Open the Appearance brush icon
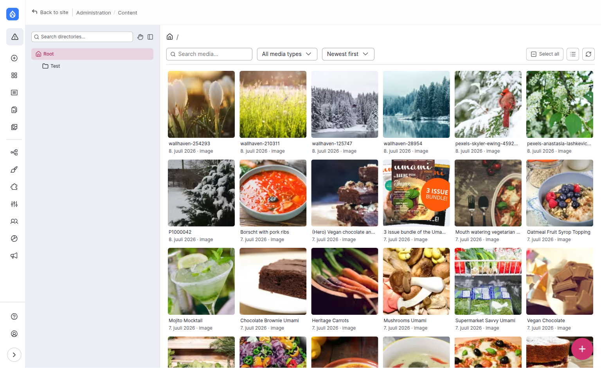Image resolution: width=601 pixels, height=368 pixels. [x=14, y=170]
